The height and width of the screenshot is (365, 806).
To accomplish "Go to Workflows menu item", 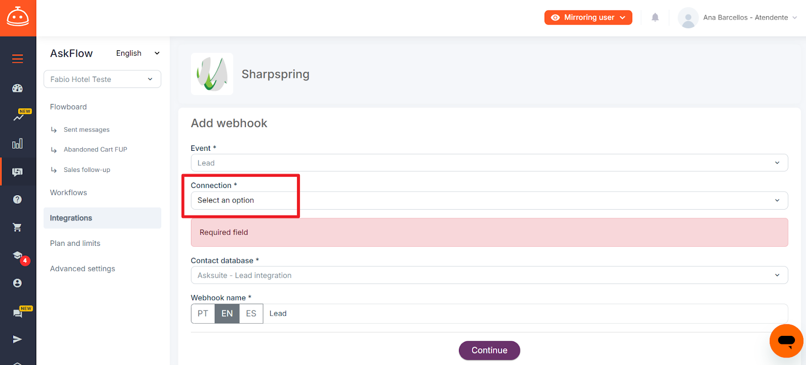I will [69, 193].
